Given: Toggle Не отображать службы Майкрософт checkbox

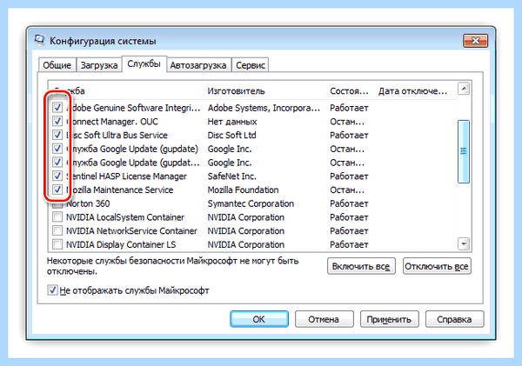Looking at the screenshot, I should pyautogui.click(x=52, y=290).
